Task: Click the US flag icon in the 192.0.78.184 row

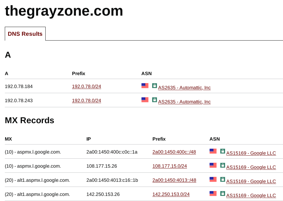Action: click(x=145, y=86)
